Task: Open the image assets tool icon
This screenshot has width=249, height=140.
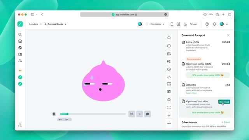Action: 169,61
